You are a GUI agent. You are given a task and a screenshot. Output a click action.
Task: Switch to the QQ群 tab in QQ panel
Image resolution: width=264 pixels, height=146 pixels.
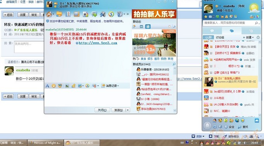click(208, 38)
